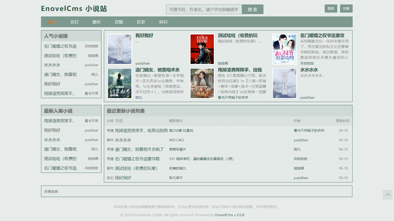Viewport: 394px width, 221px height.
Task: Click the 搜索 search button
Action: pyautogui.click(x=252, y=9)
